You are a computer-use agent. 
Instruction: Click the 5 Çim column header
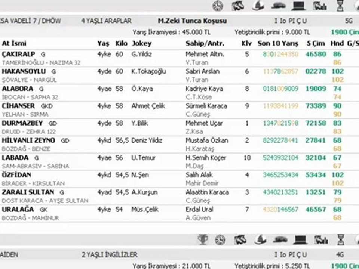[x=316, y=43]
